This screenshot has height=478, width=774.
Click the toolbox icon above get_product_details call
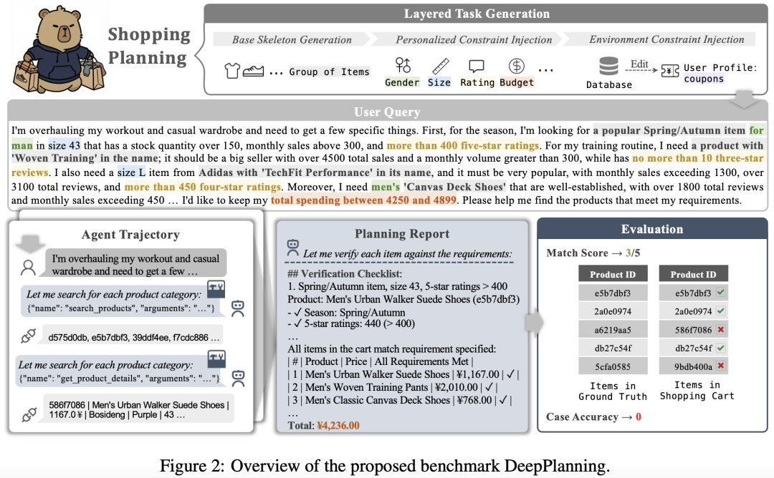point(216,358)
